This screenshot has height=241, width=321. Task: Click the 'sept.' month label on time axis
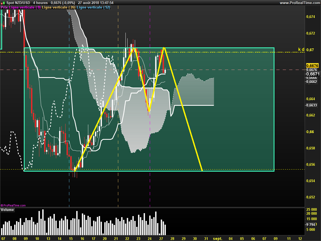pyautogui.click(x=217, y=238)
